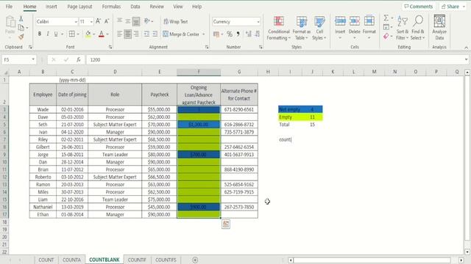Click the Paste clipboard icon
Screen dimensions: 471x264
click(10, 22)
